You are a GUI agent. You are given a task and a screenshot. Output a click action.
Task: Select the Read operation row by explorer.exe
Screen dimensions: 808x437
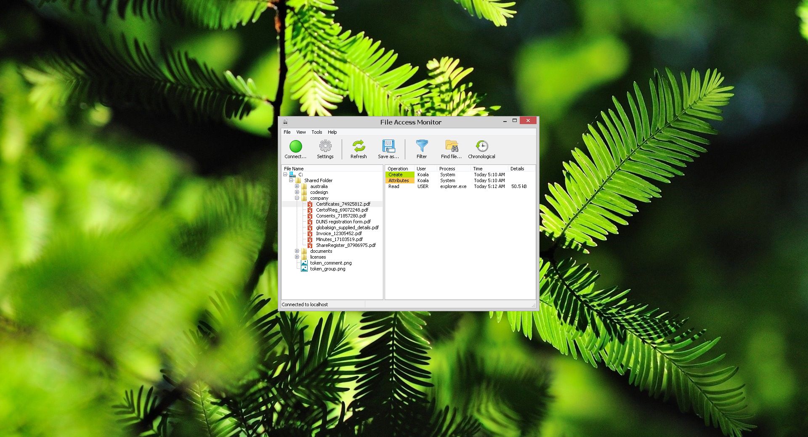[394, 186]
